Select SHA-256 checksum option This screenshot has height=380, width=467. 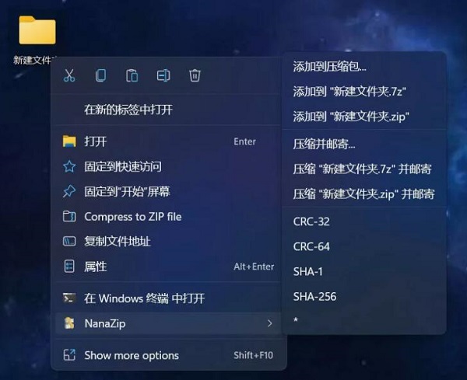(314, 296)
